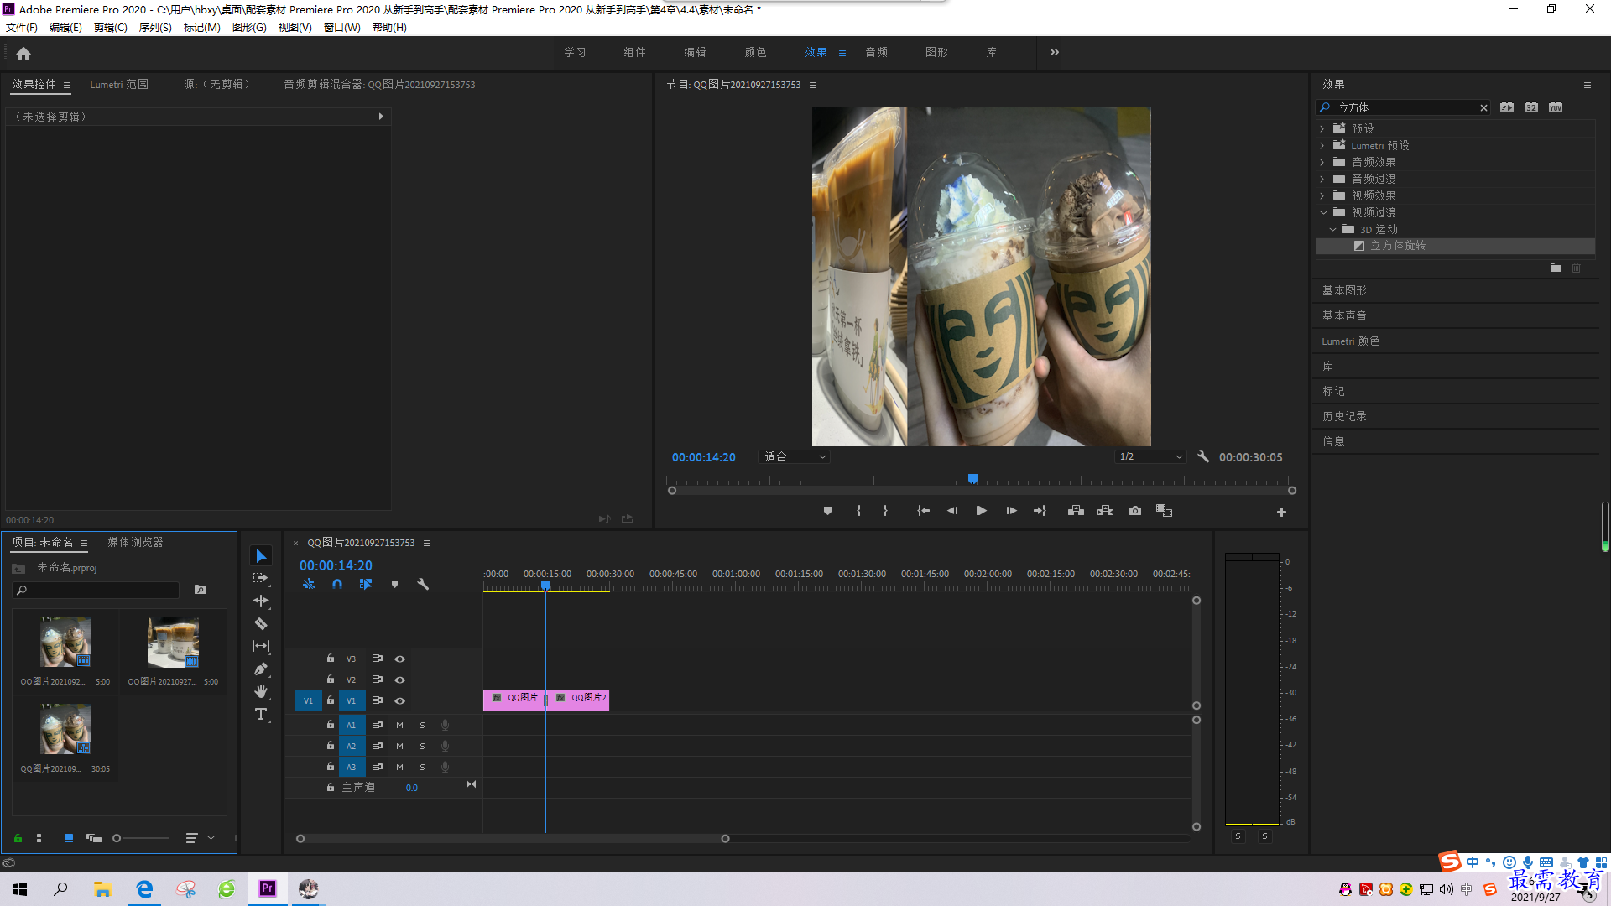1611x906 pixels.
Task: Expand the 预设 folder
Action: [x=1322, y=128]
